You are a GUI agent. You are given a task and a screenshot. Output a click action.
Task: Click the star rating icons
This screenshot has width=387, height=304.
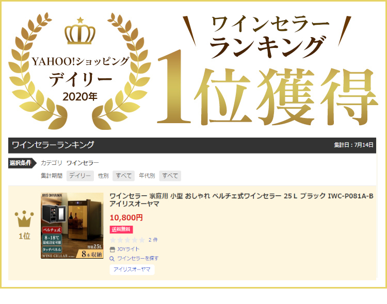point(127,240)
